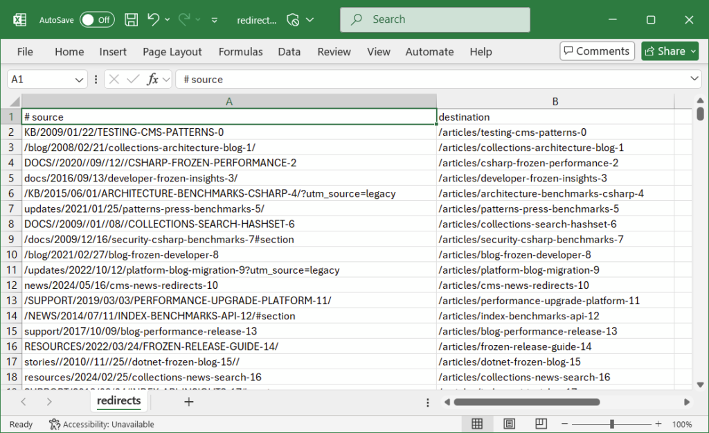The image size is (709, 433).
Task: Expand the Quick Access Toolbar customize chevron
Action: coord(213,20)
